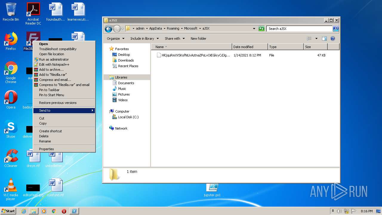Click the New folder button

click(198, 39)
